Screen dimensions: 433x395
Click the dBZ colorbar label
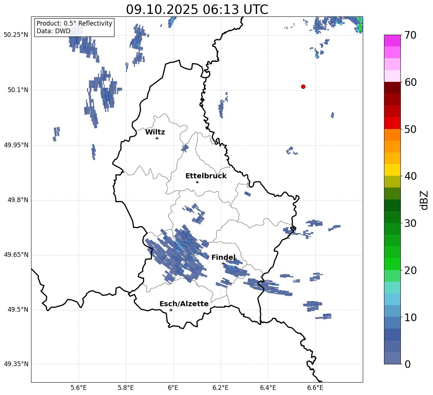[x=423, y=200]
